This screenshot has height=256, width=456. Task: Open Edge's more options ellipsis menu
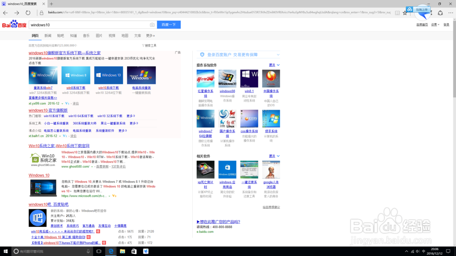click(451, 13)
